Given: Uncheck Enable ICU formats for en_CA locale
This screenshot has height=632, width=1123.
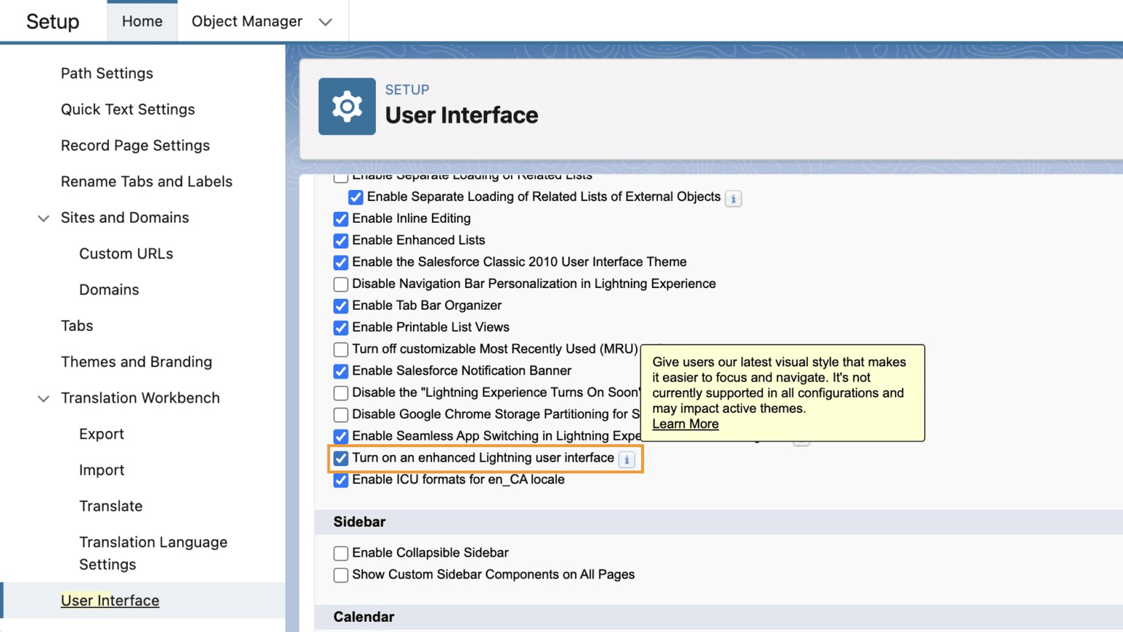Looking at the screenshot, I should [341, 481].
